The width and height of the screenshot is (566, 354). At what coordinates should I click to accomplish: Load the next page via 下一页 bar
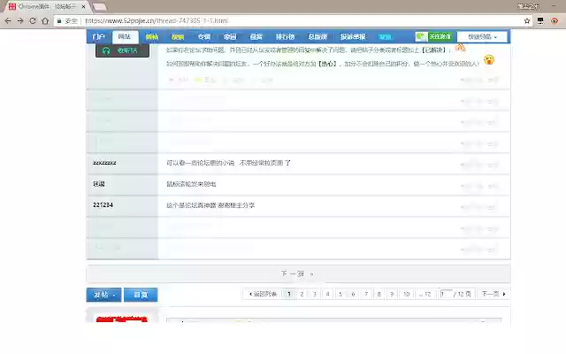point(298,273)
